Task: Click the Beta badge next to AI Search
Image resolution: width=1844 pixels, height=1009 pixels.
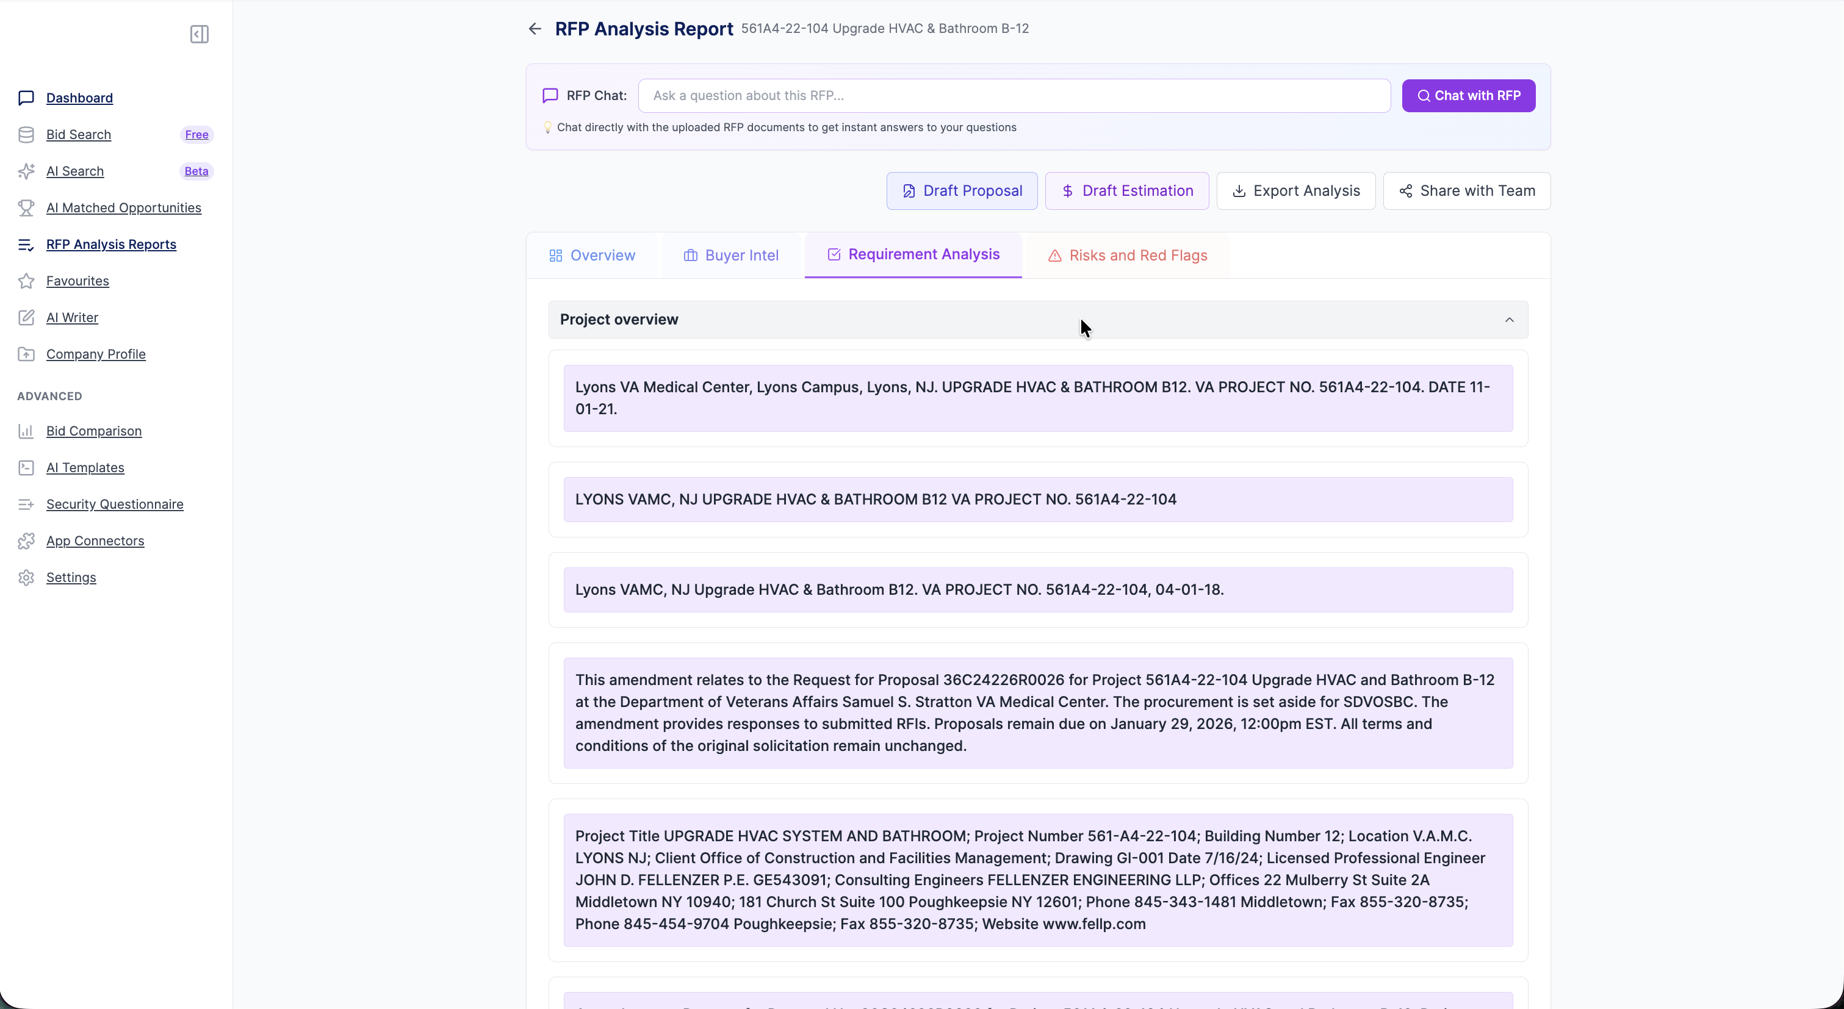Action: point(196,170)
